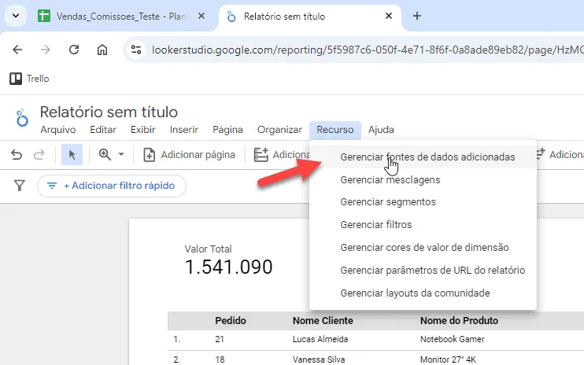Image resolution: width=584 pixels, height=365 pixels.
Task: Close the Relatório sem título tab
Action: point(389,16)
